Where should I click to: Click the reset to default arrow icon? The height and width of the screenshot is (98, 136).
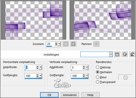(132, 54)
